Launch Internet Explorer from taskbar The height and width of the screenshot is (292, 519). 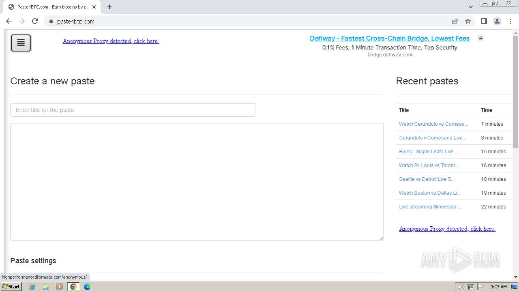32,287
